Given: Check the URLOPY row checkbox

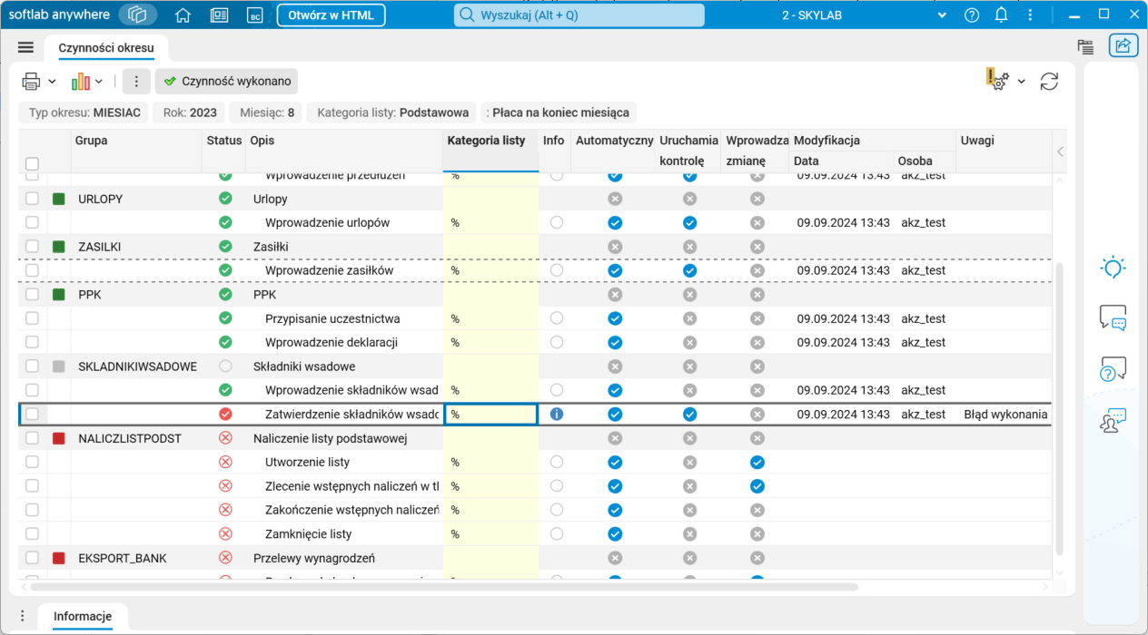Looking at the screenshot, I should [33, 198].
